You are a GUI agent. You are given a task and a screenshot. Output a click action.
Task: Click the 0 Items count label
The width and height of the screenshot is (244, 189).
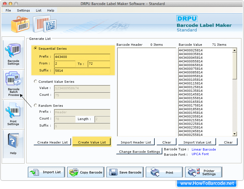pyautogui.click(x=157, y=45)
